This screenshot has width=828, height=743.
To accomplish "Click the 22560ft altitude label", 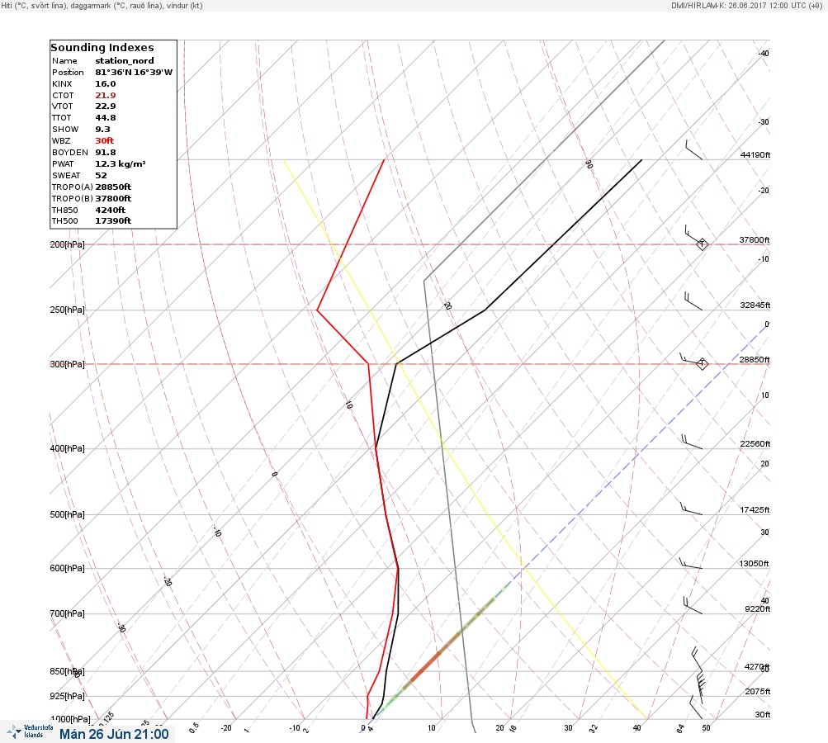I will click(x=755, y=443).
